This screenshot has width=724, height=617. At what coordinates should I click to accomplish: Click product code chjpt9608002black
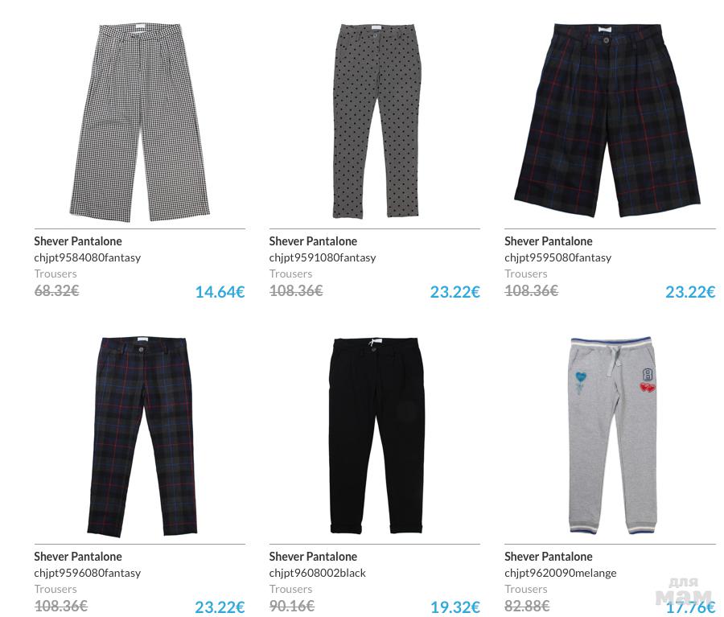tap(317, 573)
